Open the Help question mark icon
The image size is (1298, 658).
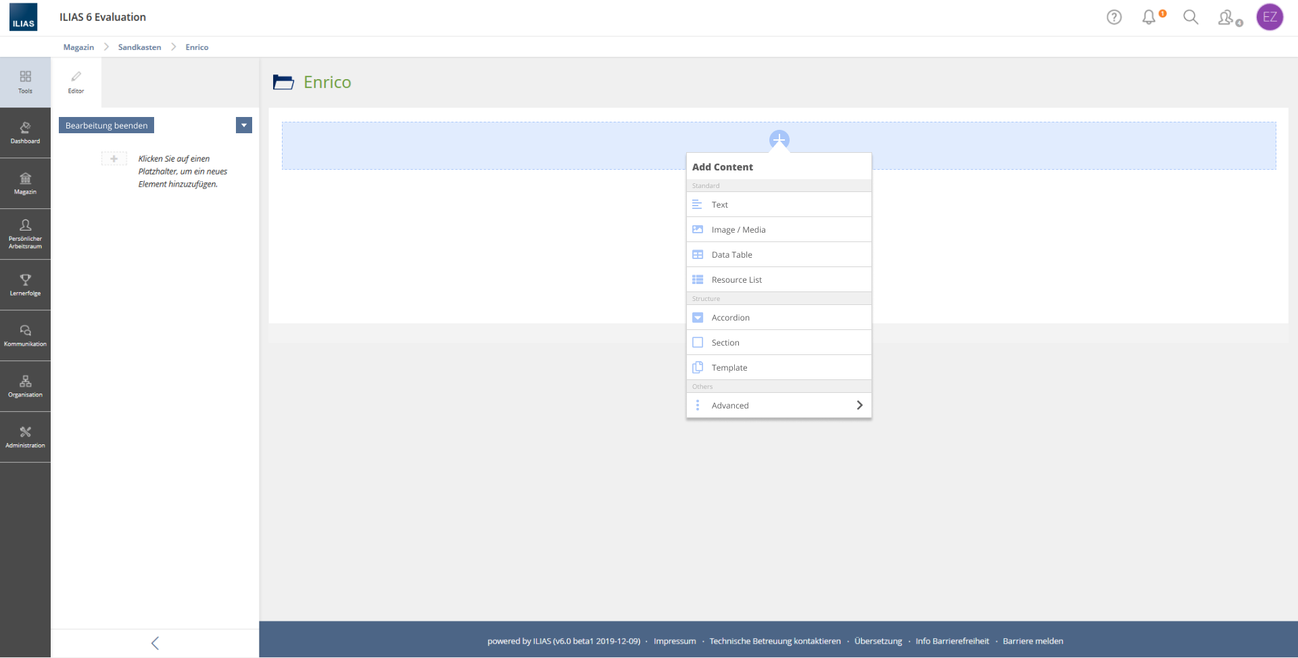1113,18
